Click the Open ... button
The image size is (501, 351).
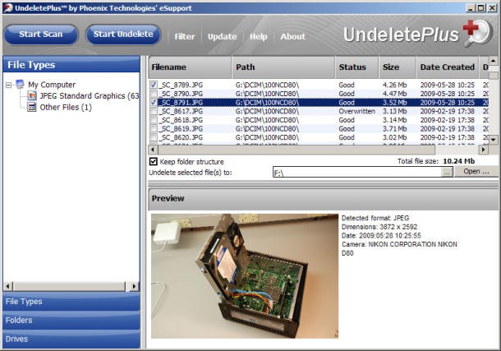pyautogui.click(x=476, y=172)
